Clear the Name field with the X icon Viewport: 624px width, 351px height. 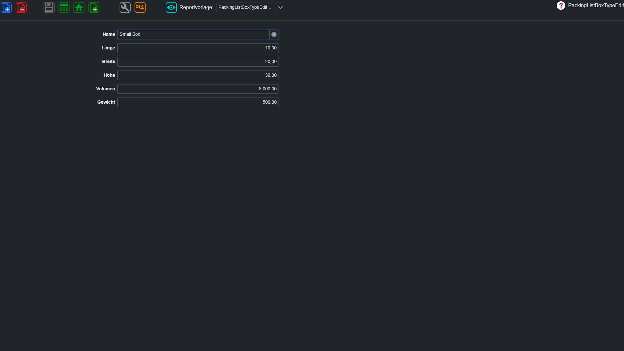tap(274, 34)
